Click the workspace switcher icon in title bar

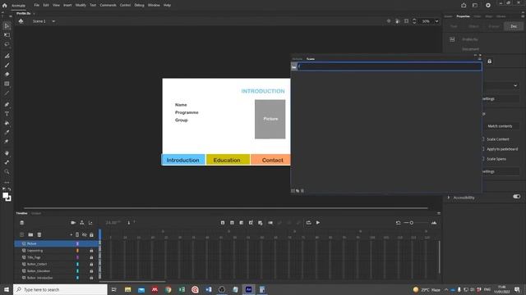475,5
